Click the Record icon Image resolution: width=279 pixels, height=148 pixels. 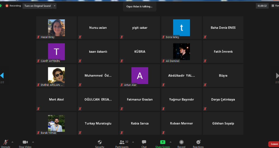(x=181, y=142)
